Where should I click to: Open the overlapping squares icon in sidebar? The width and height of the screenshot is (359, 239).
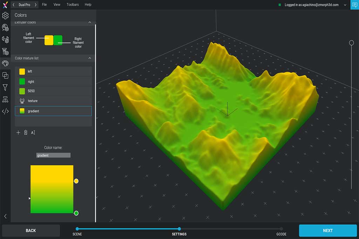[x=5, y=75]
